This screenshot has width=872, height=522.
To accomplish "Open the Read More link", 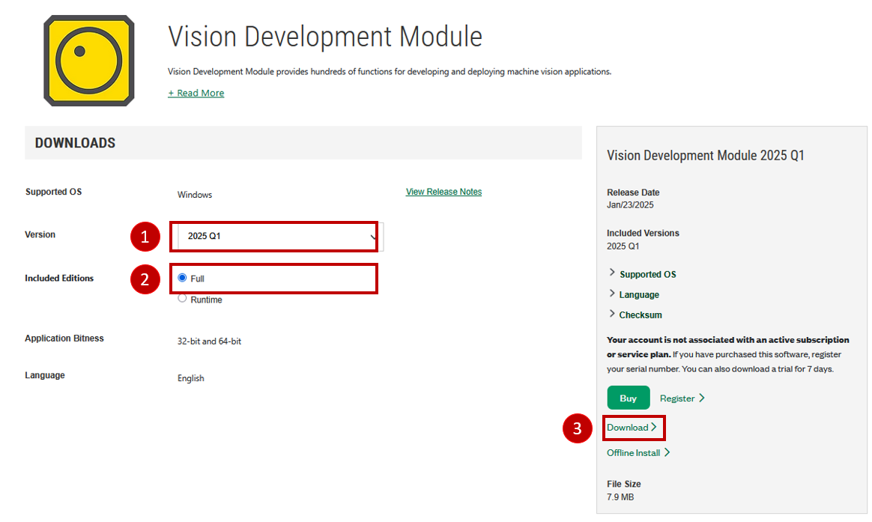I will tap(196, 93).
